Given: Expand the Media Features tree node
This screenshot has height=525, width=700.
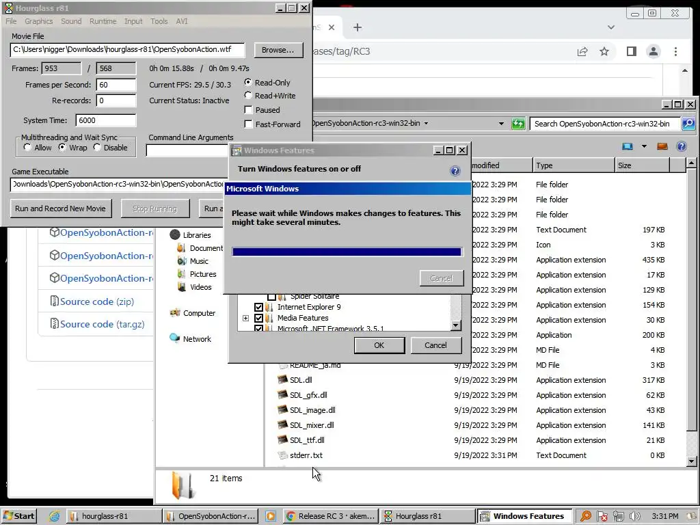Looking at the screenshot, I should pos(245,319).
